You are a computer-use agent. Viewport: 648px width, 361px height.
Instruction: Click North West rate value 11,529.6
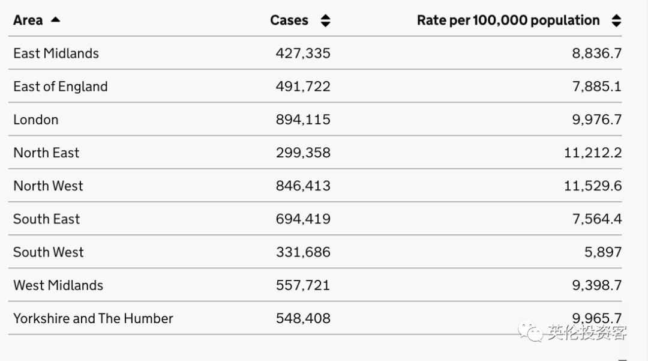click(593, 186)
